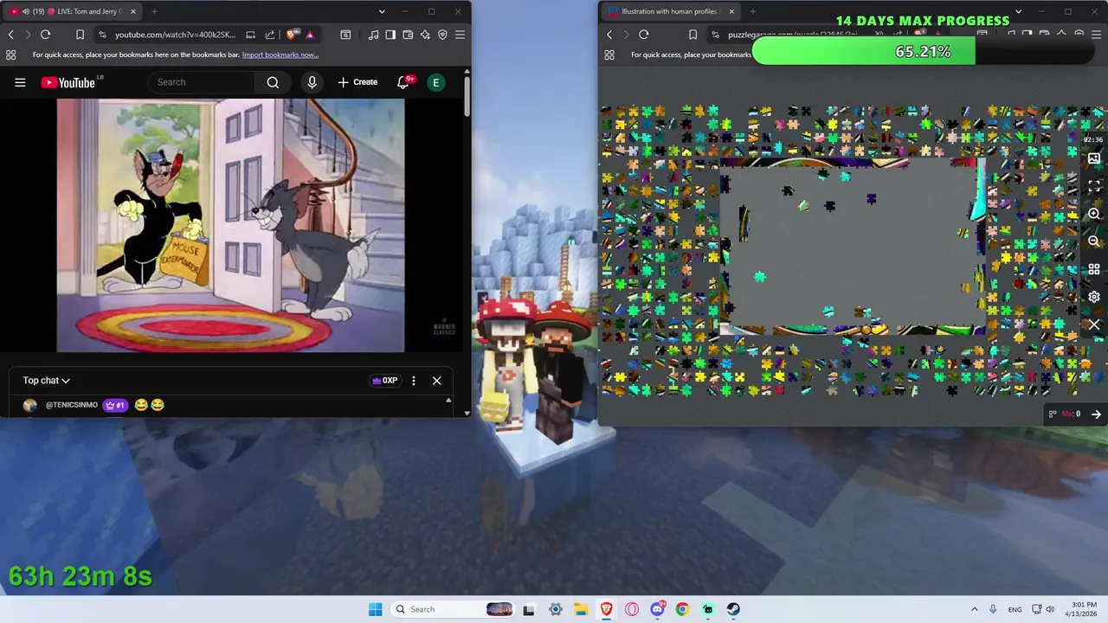Show puzzle preview image icon
Screen dimensions: 1108x623
[1094, 159]
